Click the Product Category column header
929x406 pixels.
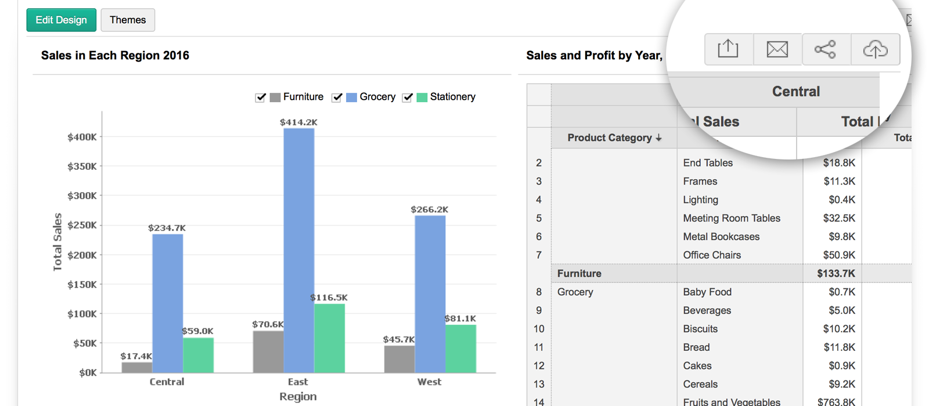609,138
